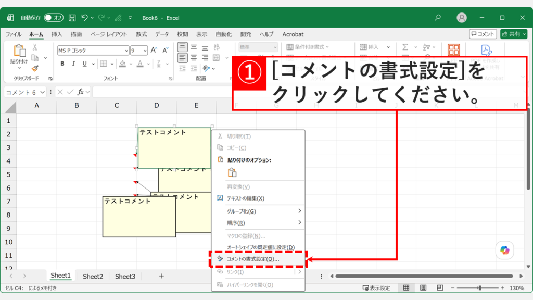Add a new sheet with plus button

(161, 276)
